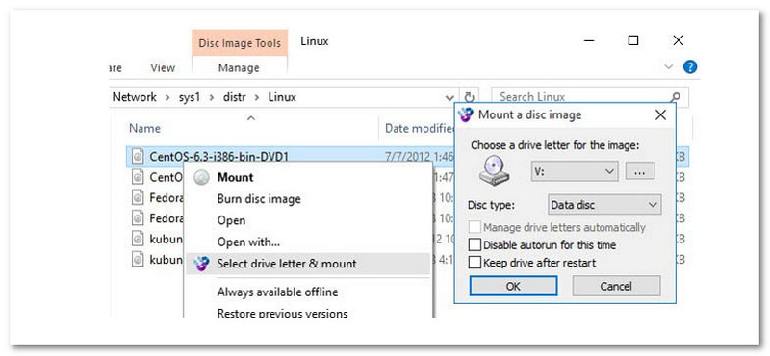770x356 pixels.
Task: Select the Manage ribbon tab
Action: point(239,67)
